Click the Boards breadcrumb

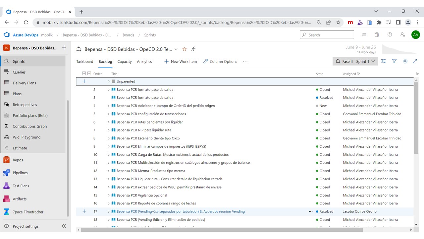tap(129, 35)
